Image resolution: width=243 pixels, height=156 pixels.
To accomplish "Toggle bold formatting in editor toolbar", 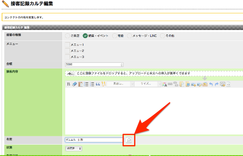I will [x=68, y=84].
